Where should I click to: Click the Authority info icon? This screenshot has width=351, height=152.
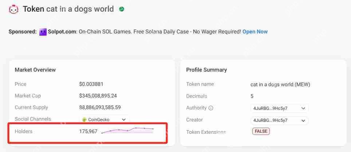(x=211, y=108)
